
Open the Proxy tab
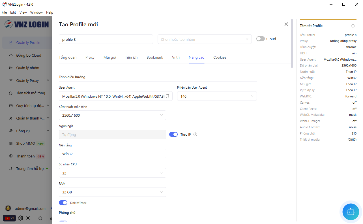pos(90,57)
